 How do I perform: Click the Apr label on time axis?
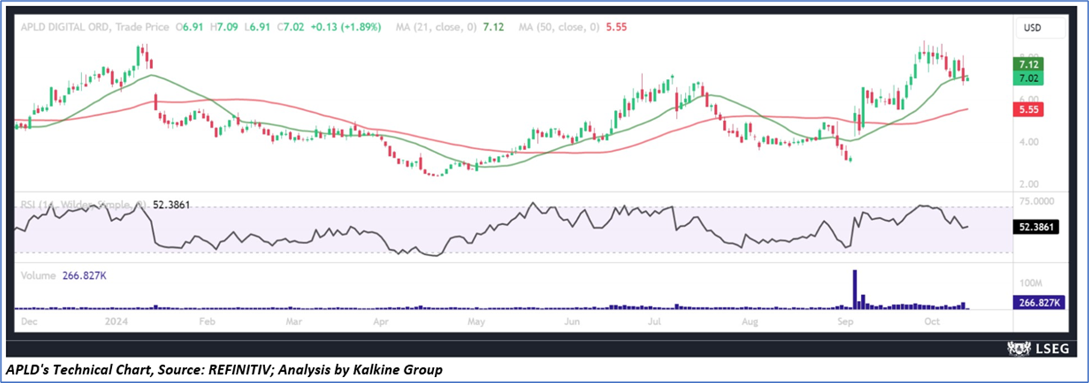click(382, 322)
